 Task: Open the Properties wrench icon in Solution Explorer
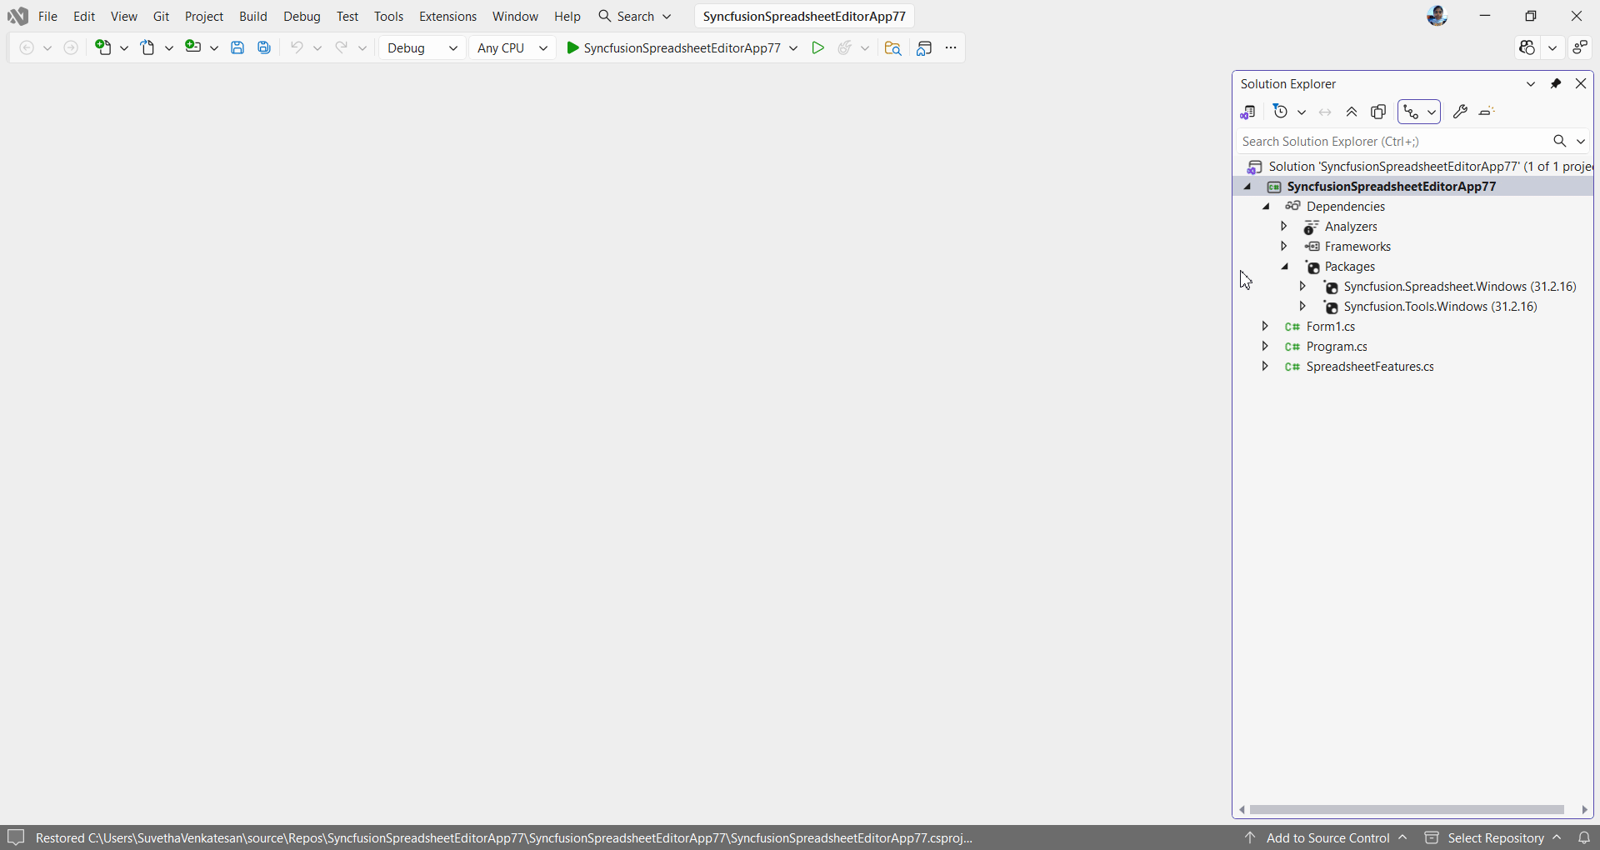[1461, 112]
